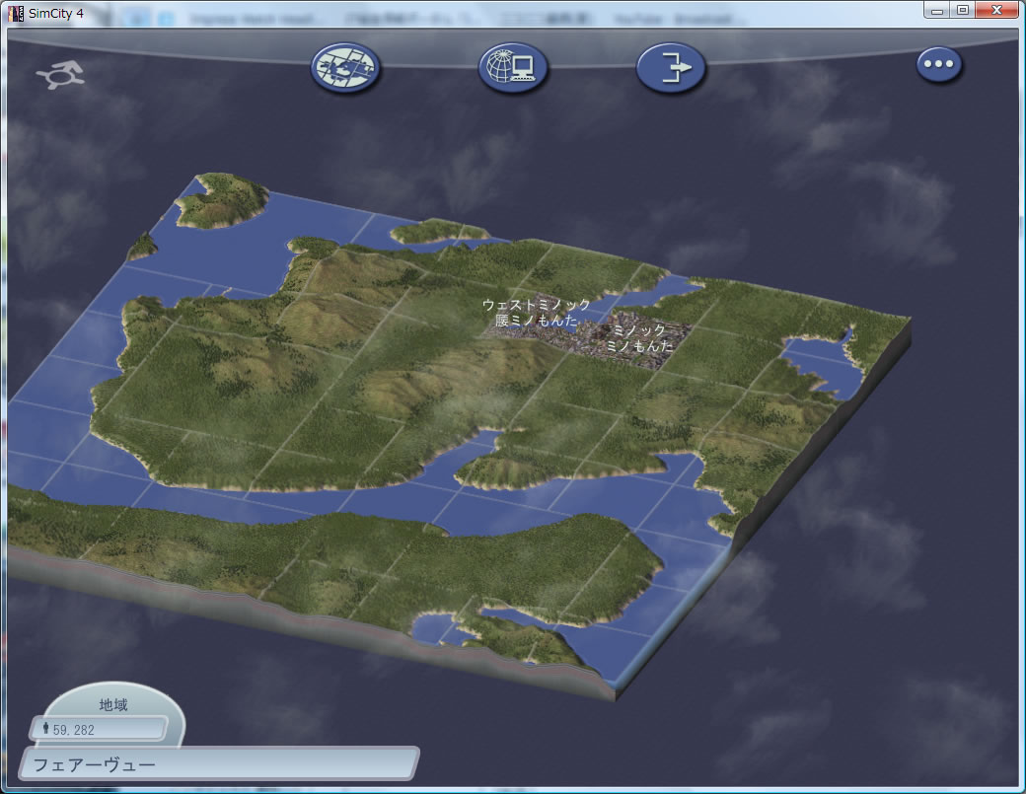Image resolution: width=1026 pixels, height=794 pixels.
Task: Click the region population 59,282 readout
Action: click(x=98, y=729)
